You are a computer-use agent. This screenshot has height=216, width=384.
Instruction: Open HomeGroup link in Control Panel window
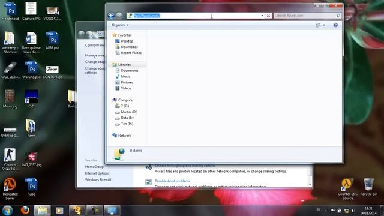tap(94, 167)
